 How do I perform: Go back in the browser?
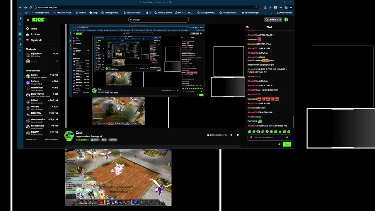20,7
